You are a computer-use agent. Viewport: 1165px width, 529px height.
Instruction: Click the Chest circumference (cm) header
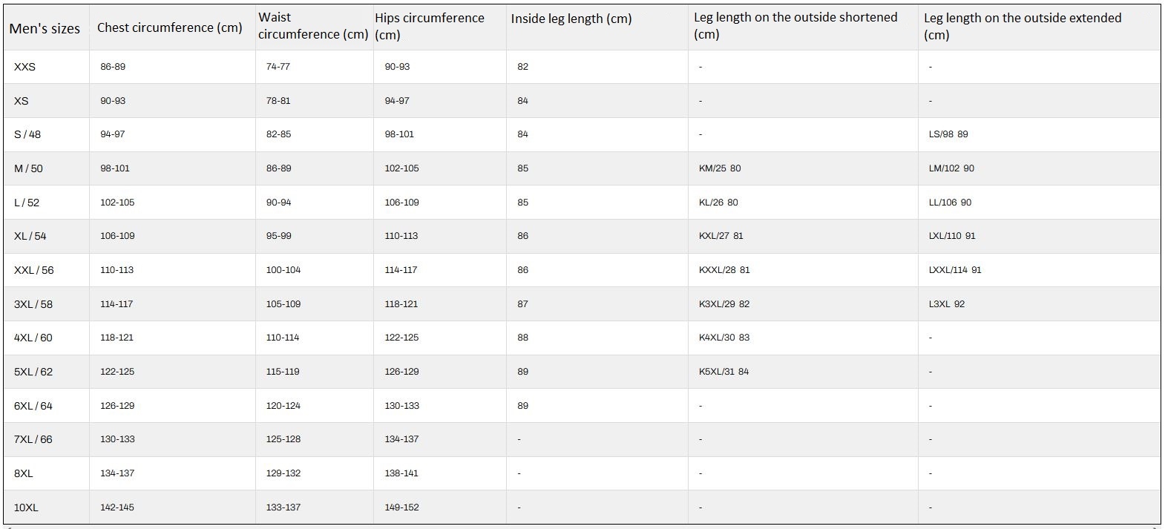click(x=169, y=27)
